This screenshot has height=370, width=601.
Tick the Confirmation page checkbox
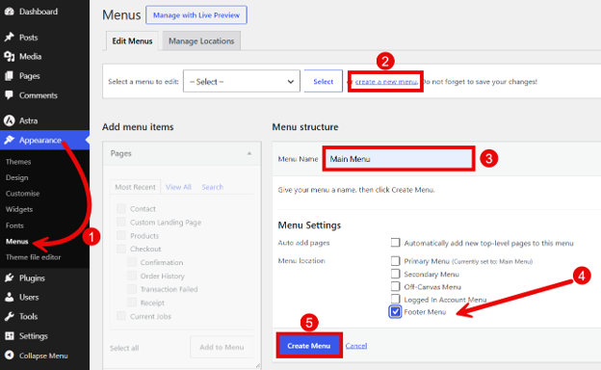point(131,262)
